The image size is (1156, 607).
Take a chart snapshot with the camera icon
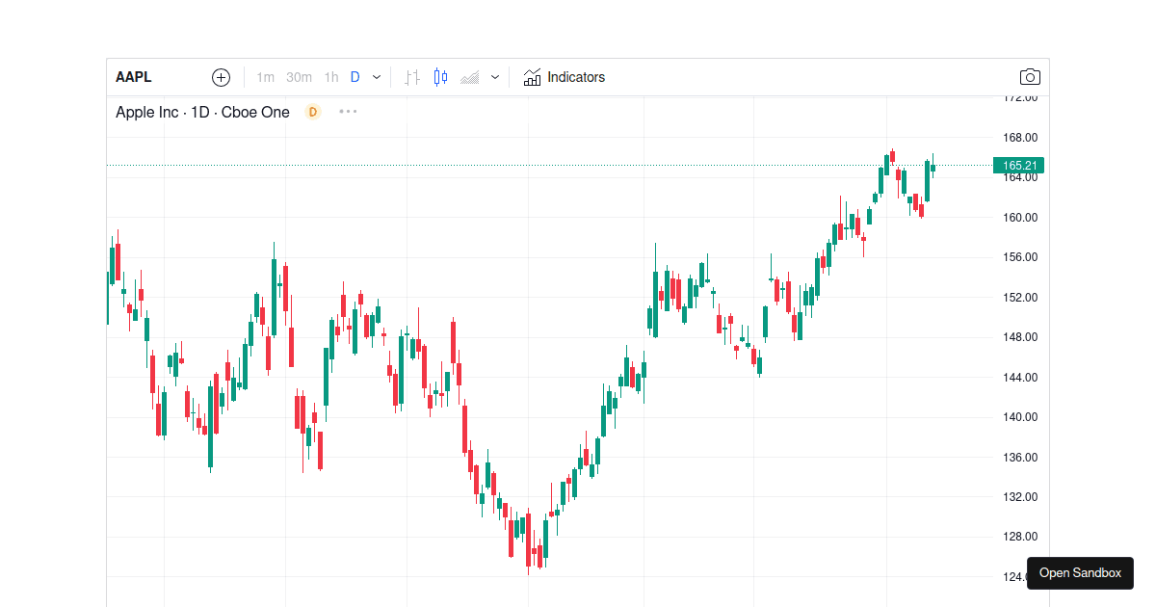(1029, 77)
